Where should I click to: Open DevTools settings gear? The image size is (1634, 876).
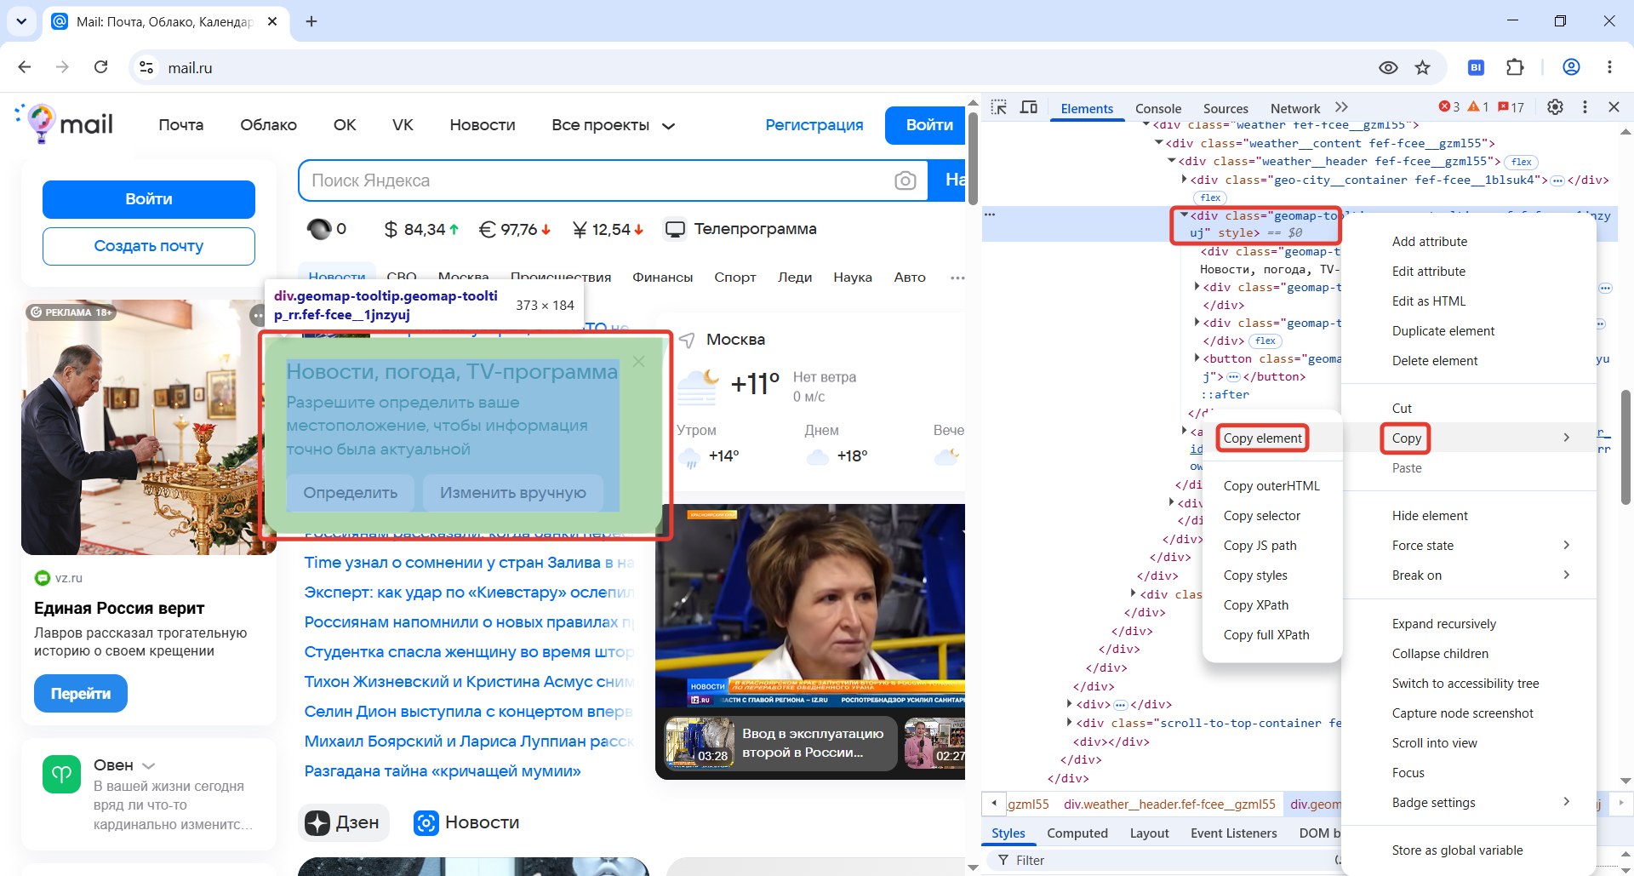point(1555,107)
